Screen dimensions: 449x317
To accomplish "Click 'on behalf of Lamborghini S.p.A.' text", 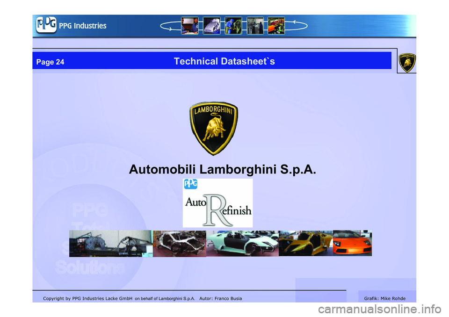I will click(x=165, y=299).
